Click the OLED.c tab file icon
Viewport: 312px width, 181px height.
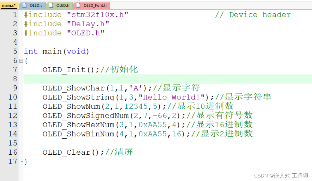coord(24,5)
